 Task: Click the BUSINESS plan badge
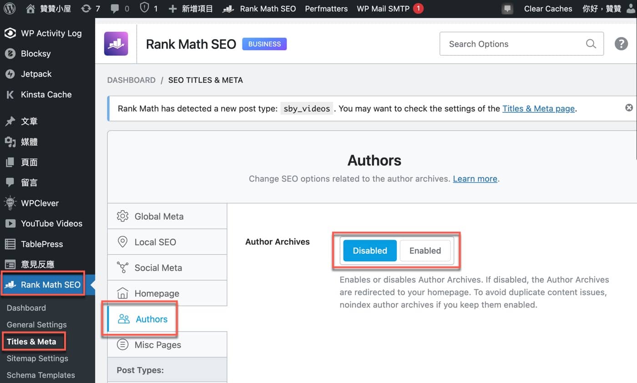coord(264,44)
